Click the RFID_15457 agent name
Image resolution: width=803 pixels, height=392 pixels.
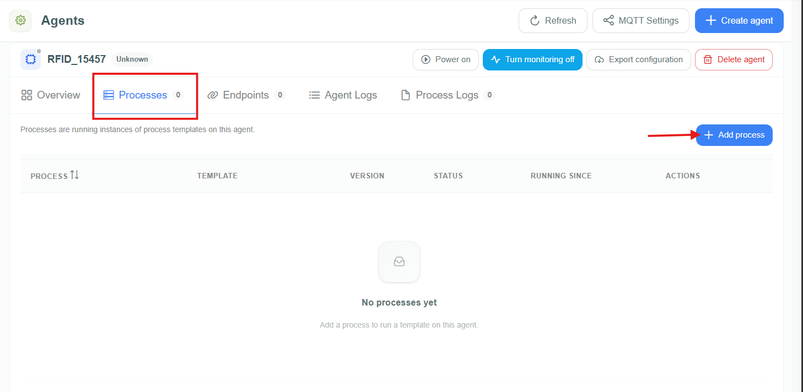(x=77, y=59)
